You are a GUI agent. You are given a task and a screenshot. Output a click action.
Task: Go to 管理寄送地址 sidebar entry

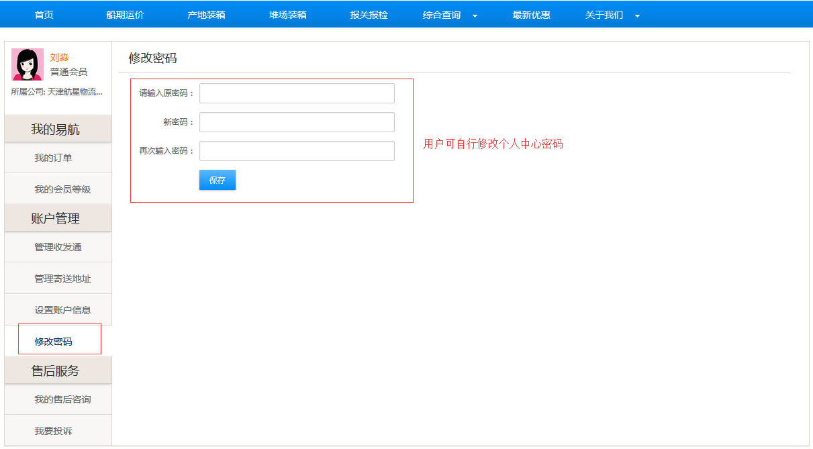click(x=62, y=279)
